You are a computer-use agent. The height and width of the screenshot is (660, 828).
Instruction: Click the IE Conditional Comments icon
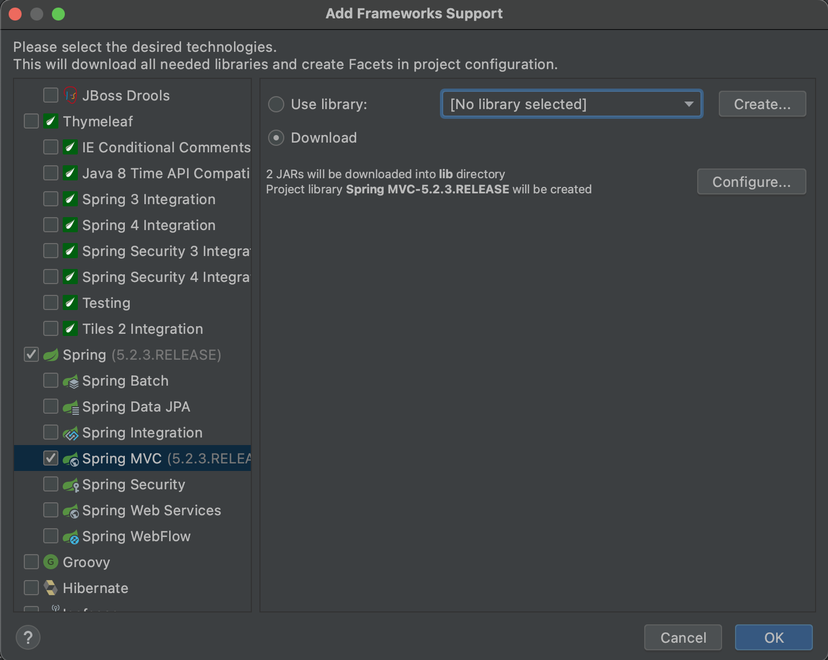(x=70, y=147)
